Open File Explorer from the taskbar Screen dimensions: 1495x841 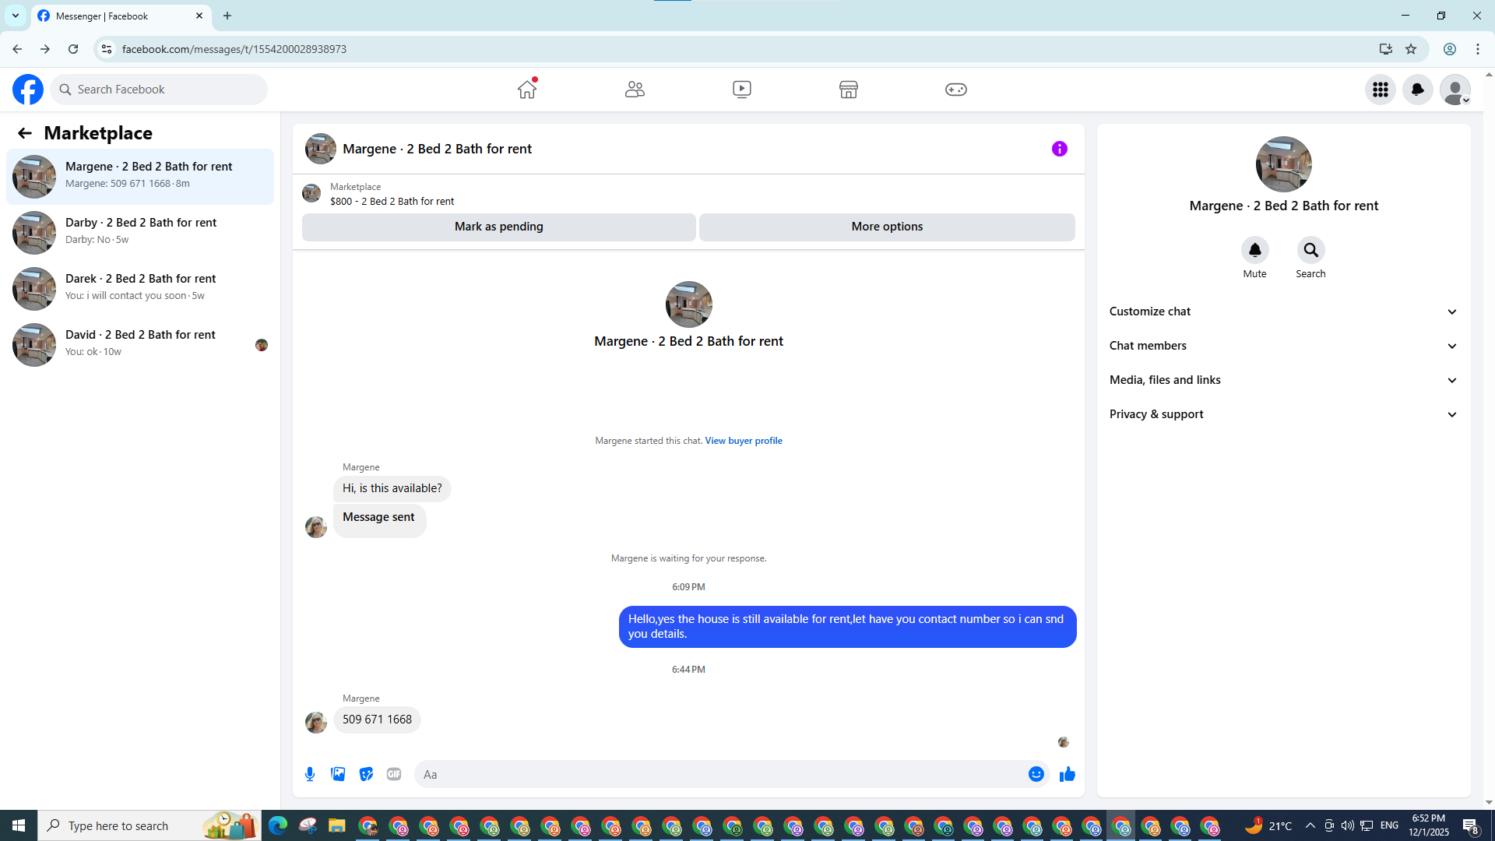(x=336, y=825)
